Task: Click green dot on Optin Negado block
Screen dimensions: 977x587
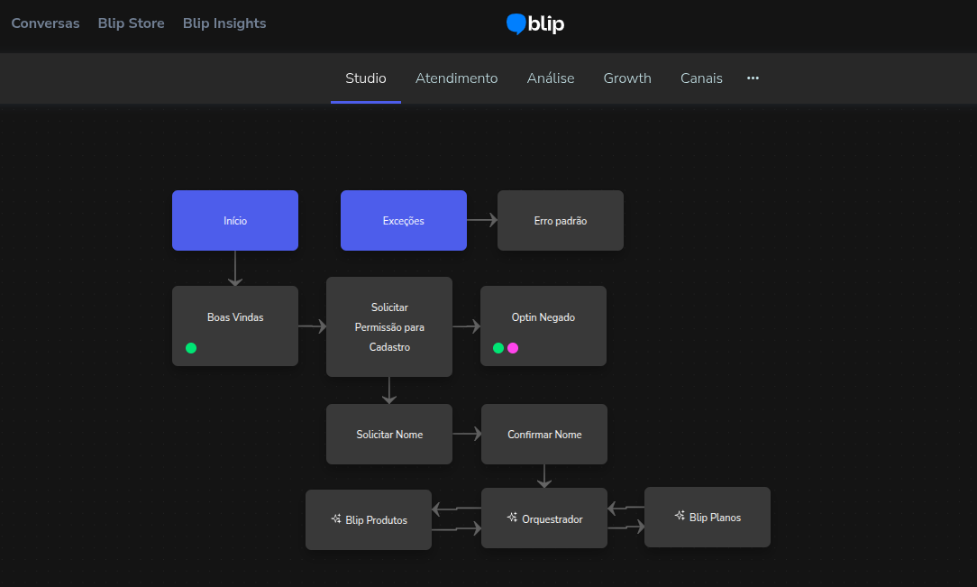Action: [498, 348]
